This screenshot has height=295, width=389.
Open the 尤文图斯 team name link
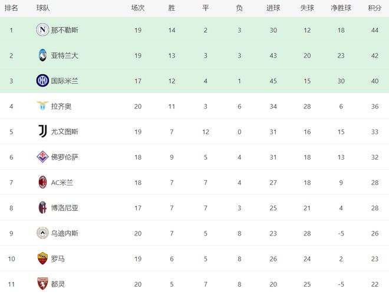64,131
